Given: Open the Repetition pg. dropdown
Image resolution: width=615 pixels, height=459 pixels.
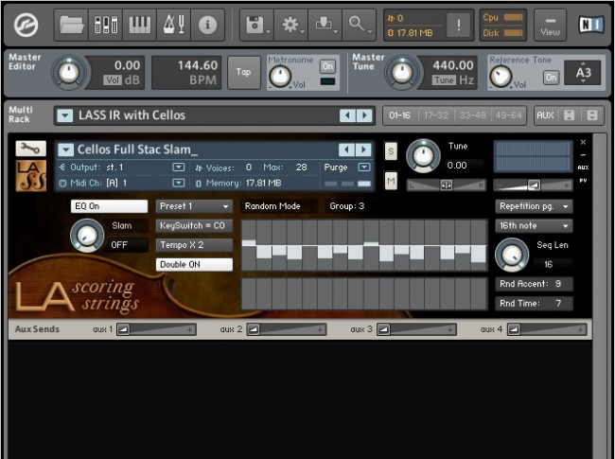Looking at the screenshot, I should point(534,206).
